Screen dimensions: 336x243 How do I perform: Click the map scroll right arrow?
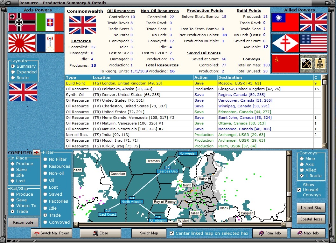(283, 225)
